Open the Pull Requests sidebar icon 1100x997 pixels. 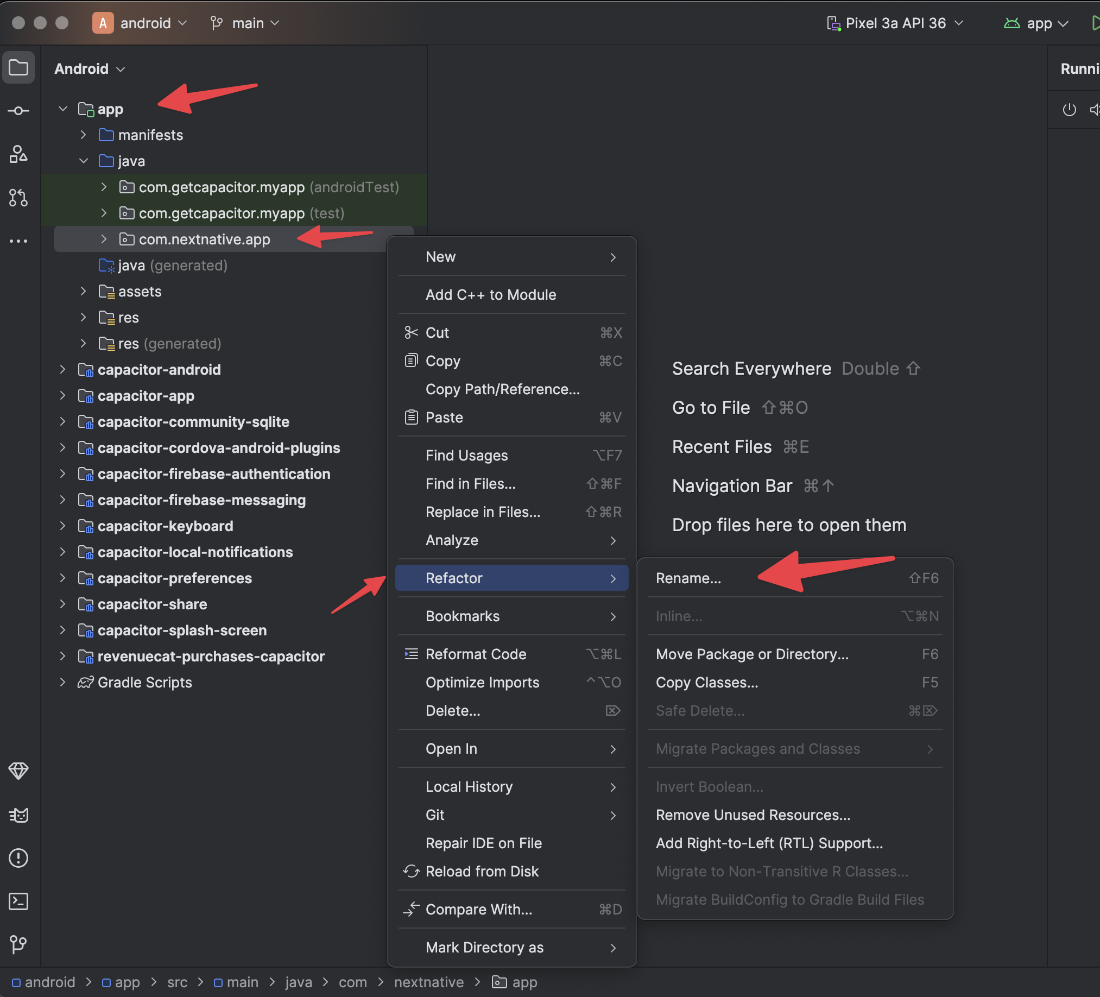click(x=18, y=198)
